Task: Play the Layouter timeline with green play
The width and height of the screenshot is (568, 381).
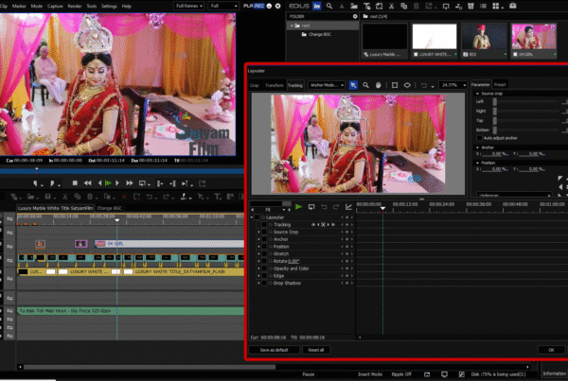Action: point(298,207)
